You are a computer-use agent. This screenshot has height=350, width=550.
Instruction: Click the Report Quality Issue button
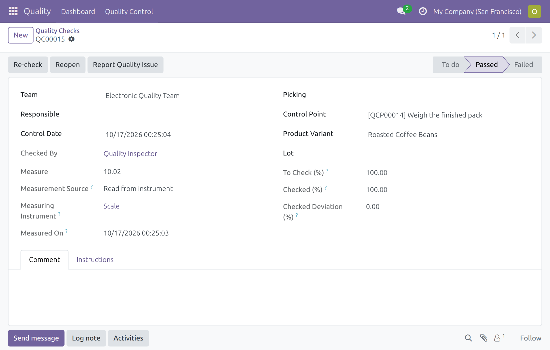tap(125, 65)
